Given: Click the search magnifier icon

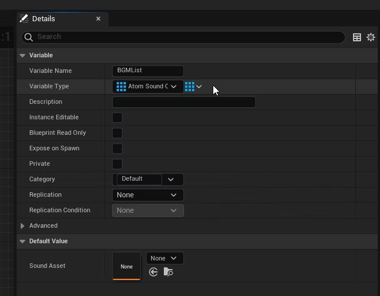Looking at the screenshot, I should [29, 37].
